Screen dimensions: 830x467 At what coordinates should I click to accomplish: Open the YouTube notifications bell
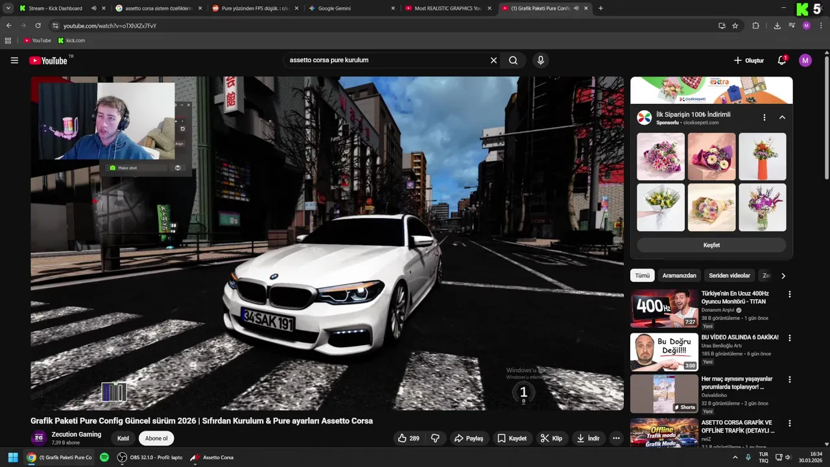point(782,60)
